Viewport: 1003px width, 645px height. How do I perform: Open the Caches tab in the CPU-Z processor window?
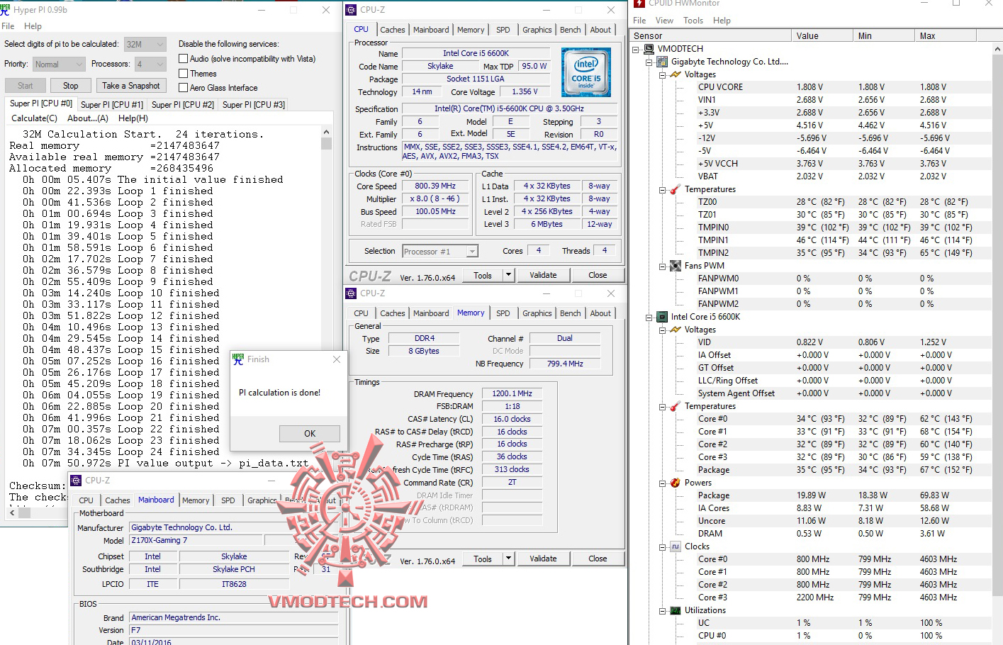[392, 30]
